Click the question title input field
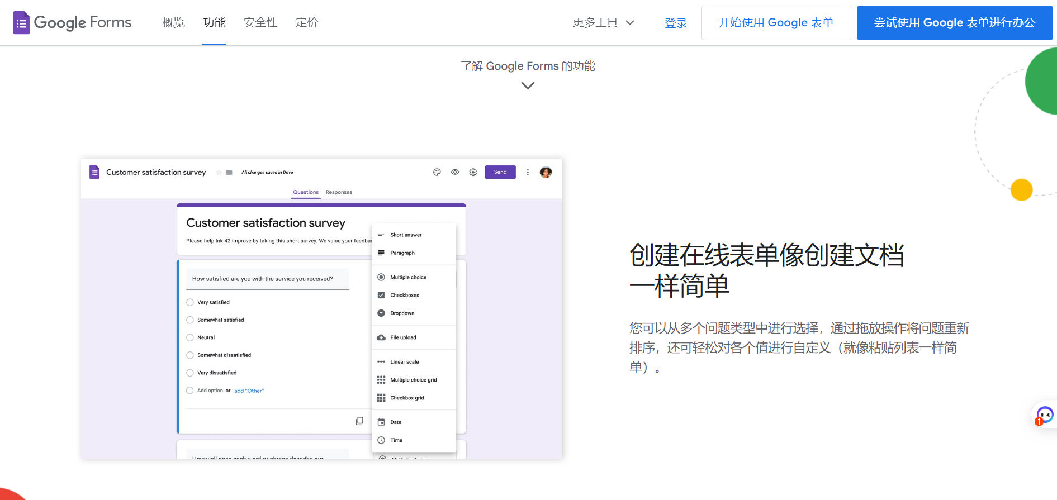Viewport: 1057px width, 500px height. pyautogui.click(x=268, y=279)
